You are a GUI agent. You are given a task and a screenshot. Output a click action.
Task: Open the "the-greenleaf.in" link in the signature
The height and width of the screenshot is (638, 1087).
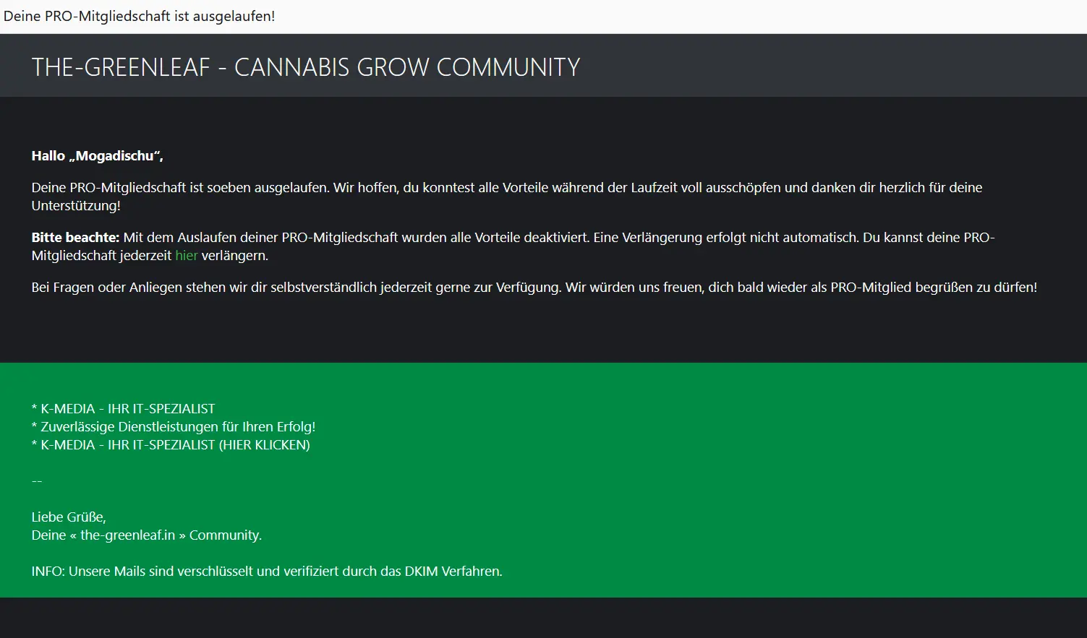coord(128,535)
